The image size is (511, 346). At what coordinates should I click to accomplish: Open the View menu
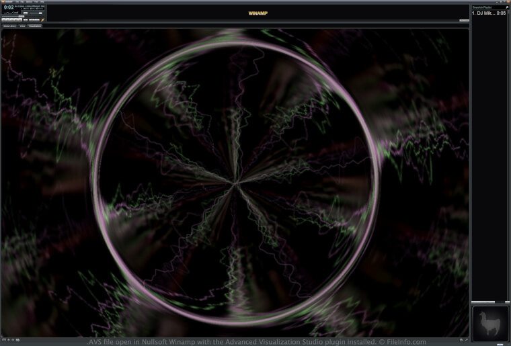pyautogui.click(x=36, y=2)
